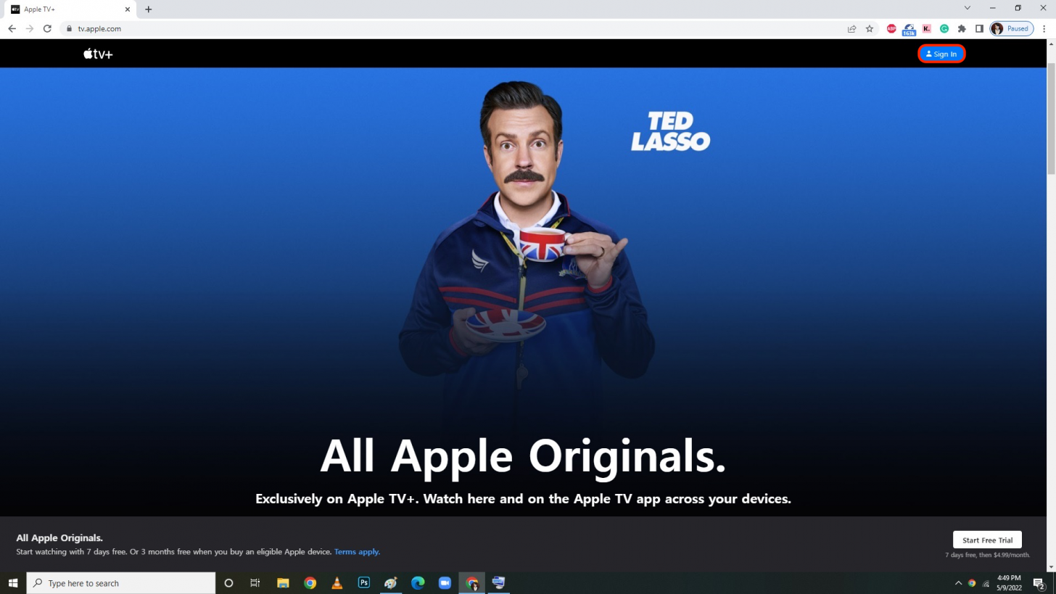Bookmark this page with the star icon
The height and width of the screenshot is (594, 1056).
tap(870, 29)
